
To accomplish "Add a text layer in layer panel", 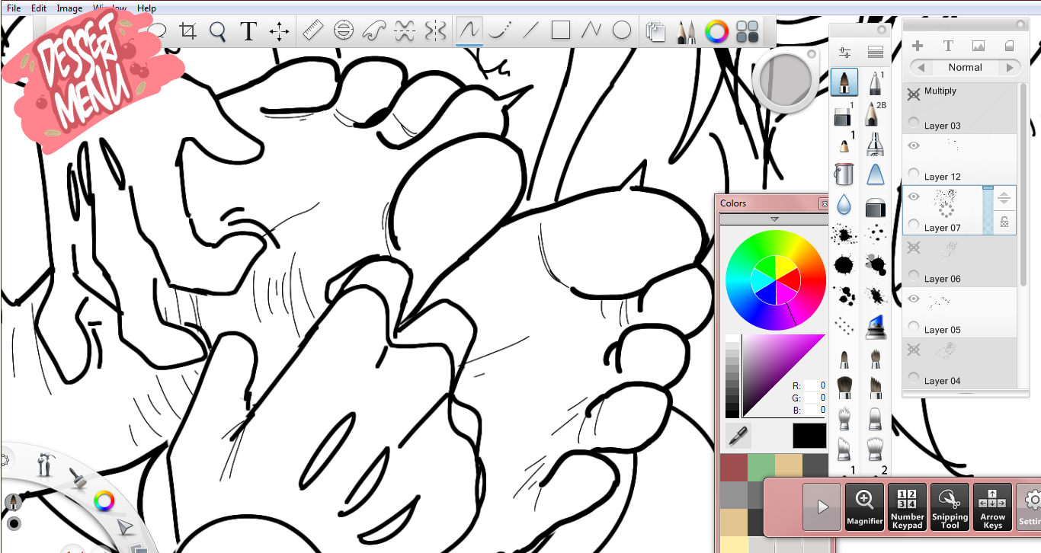I will [948, 46].
